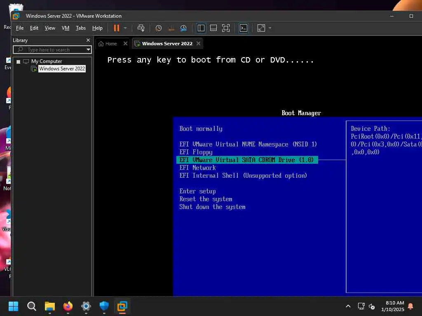This screenshot has height=316, width=422.
Task: Revert virtual machine to previous snapshot icon
Action: point(171,28)
